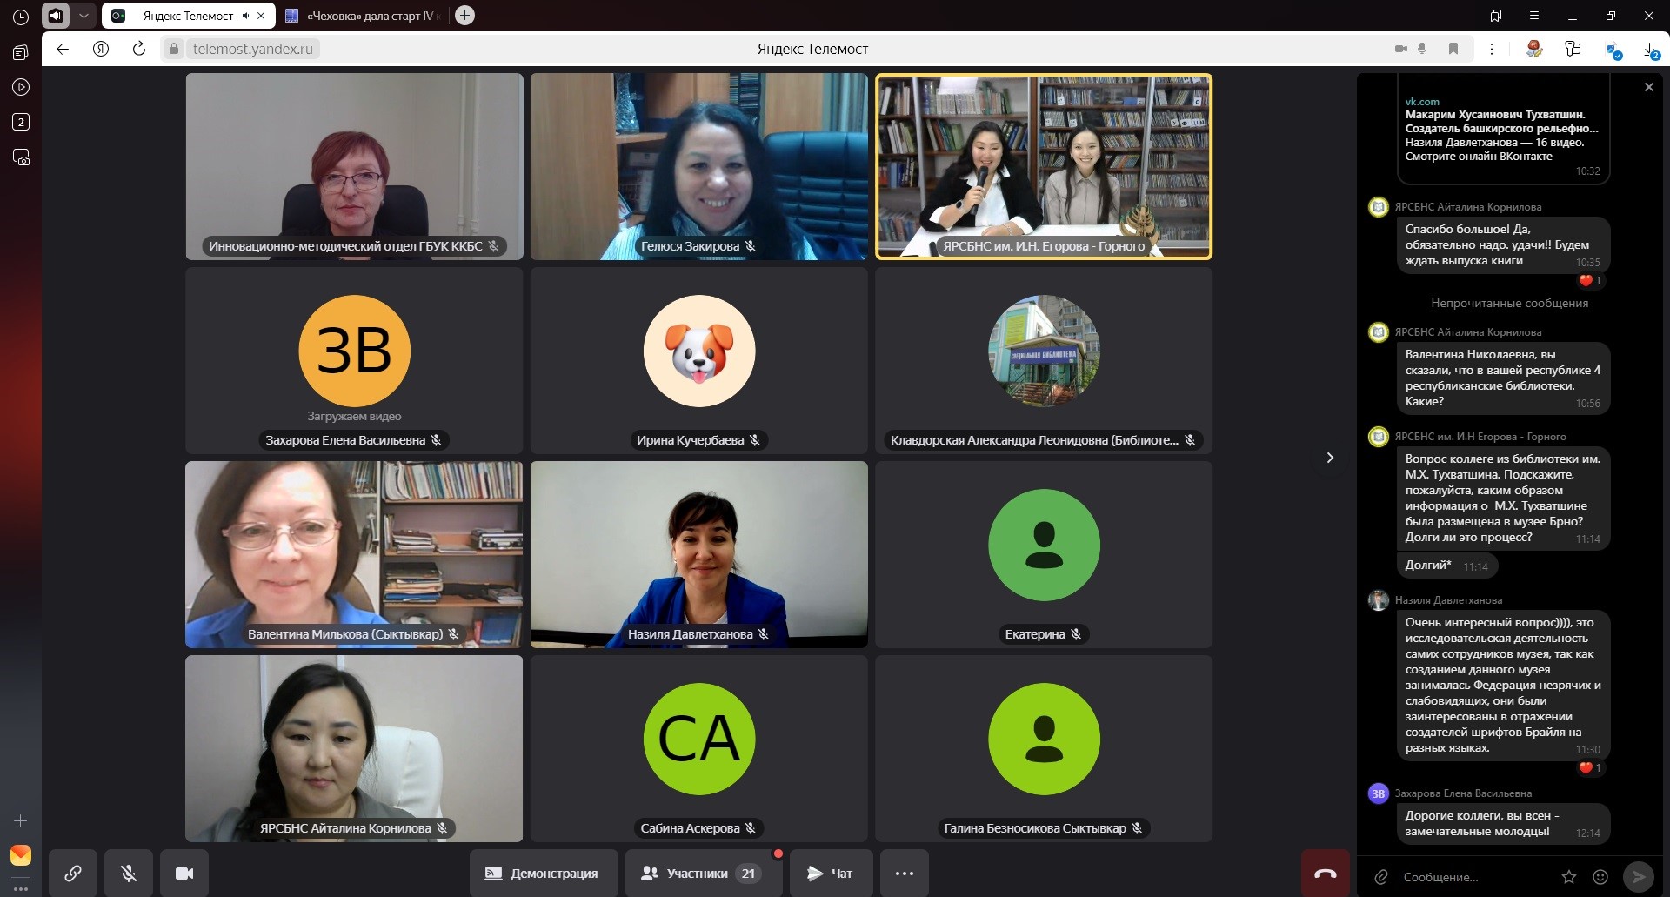Click the telemost.yandex.ru address bar
Viewport: 1670px width, 897px height.
pyautogui.click(x=252, y=49)
